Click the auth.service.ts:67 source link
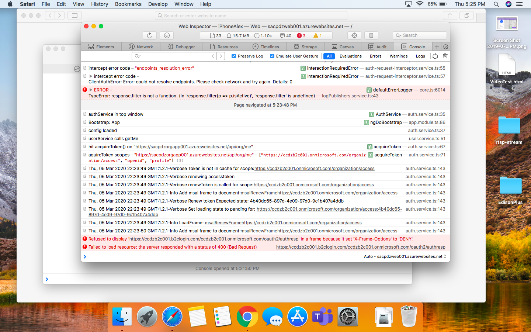Viewport: 531px width, 332px height. (427, 146)
